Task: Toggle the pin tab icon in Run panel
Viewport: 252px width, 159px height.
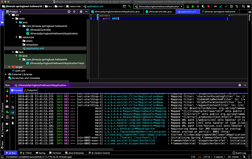Action: click(x=7, y=130)
